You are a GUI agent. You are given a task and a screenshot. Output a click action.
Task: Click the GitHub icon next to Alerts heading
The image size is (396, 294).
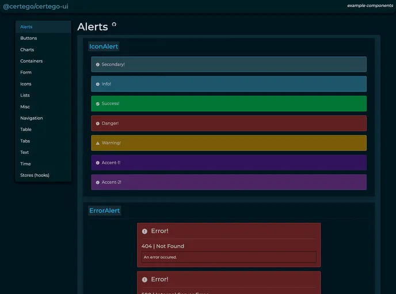pos(114,25)
